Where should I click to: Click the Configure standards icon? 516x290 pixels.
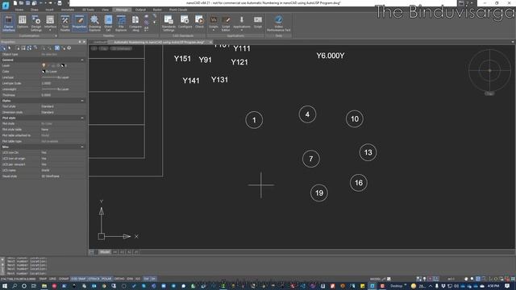point(185,22)
